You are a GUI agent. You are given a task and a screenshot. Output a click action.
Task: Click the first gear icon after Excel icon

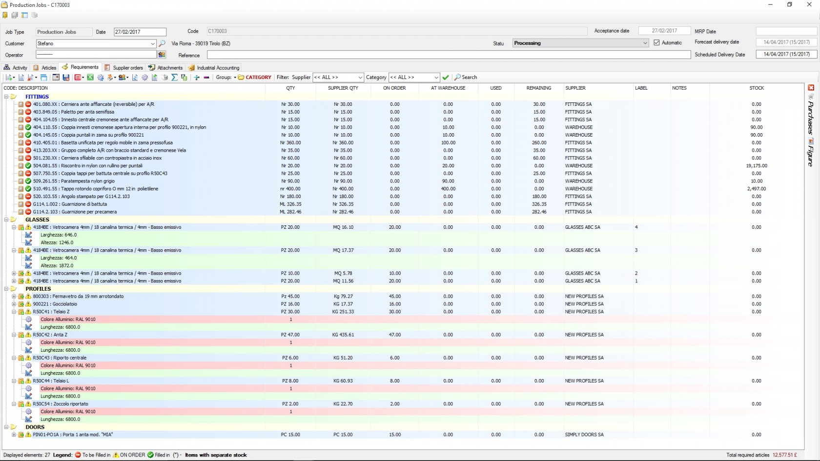pyautogui.click(x=101, y=77)
